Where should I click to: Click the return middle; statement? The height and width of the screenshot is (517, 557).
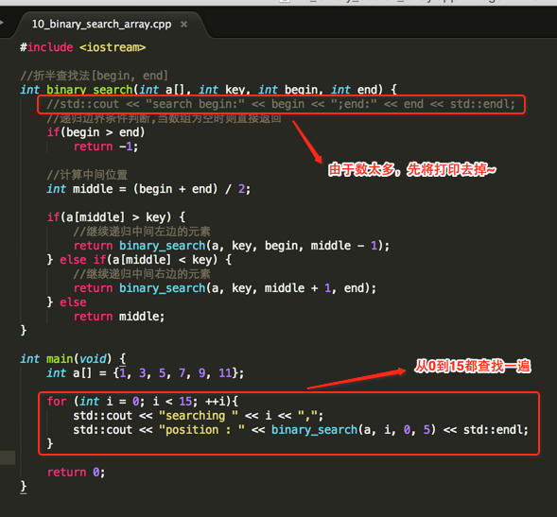pyautogui.click(x=119, y=317)
